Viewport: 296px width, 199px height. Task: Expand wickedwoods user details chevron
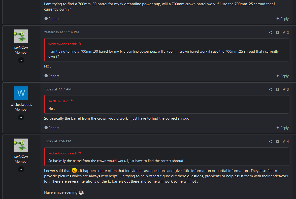tap(21, 117)
